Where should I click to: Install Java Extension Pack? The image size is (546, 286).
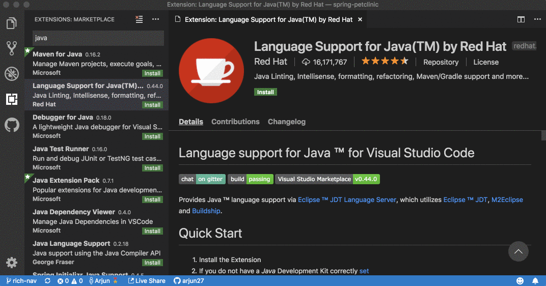[152, 199]
